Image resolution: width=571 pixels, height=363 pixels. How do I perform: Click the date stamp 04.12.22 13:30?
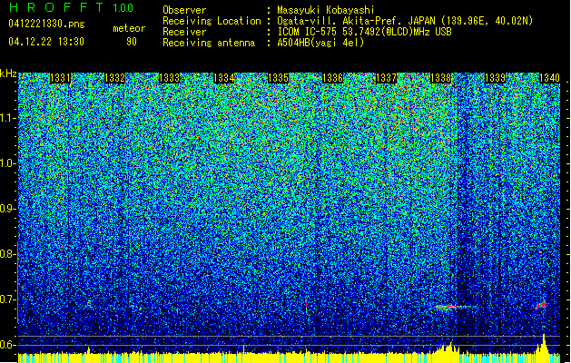[x=46, y=42]
